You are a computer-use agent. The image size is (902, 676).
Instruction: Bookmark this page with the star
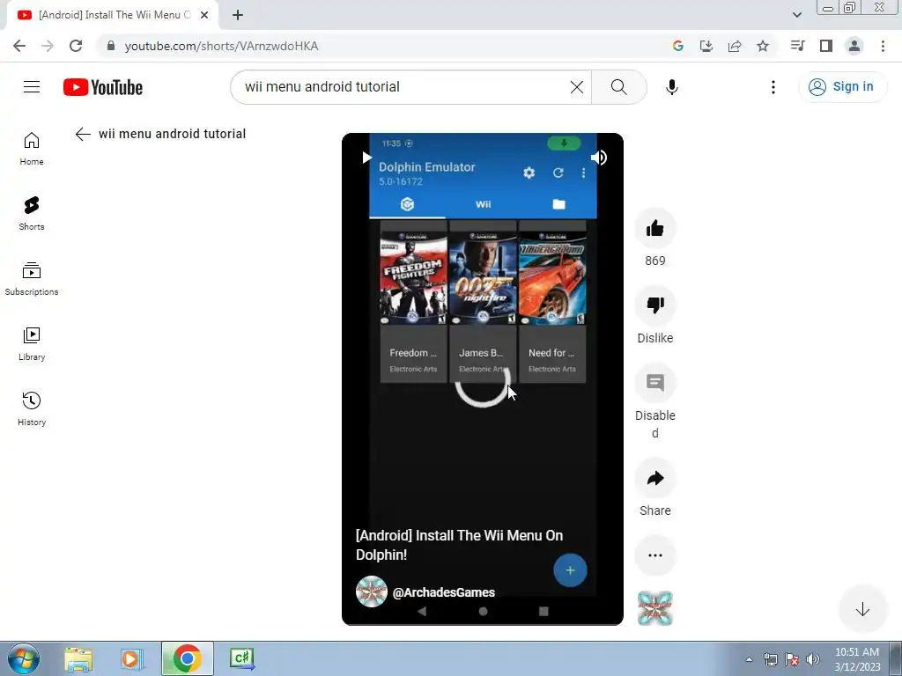tap(763, 46)
